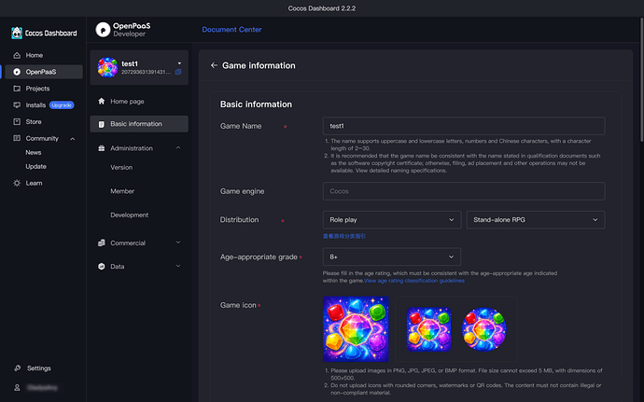
Task: Go to Member under Administration
Action: coord(122,191)
